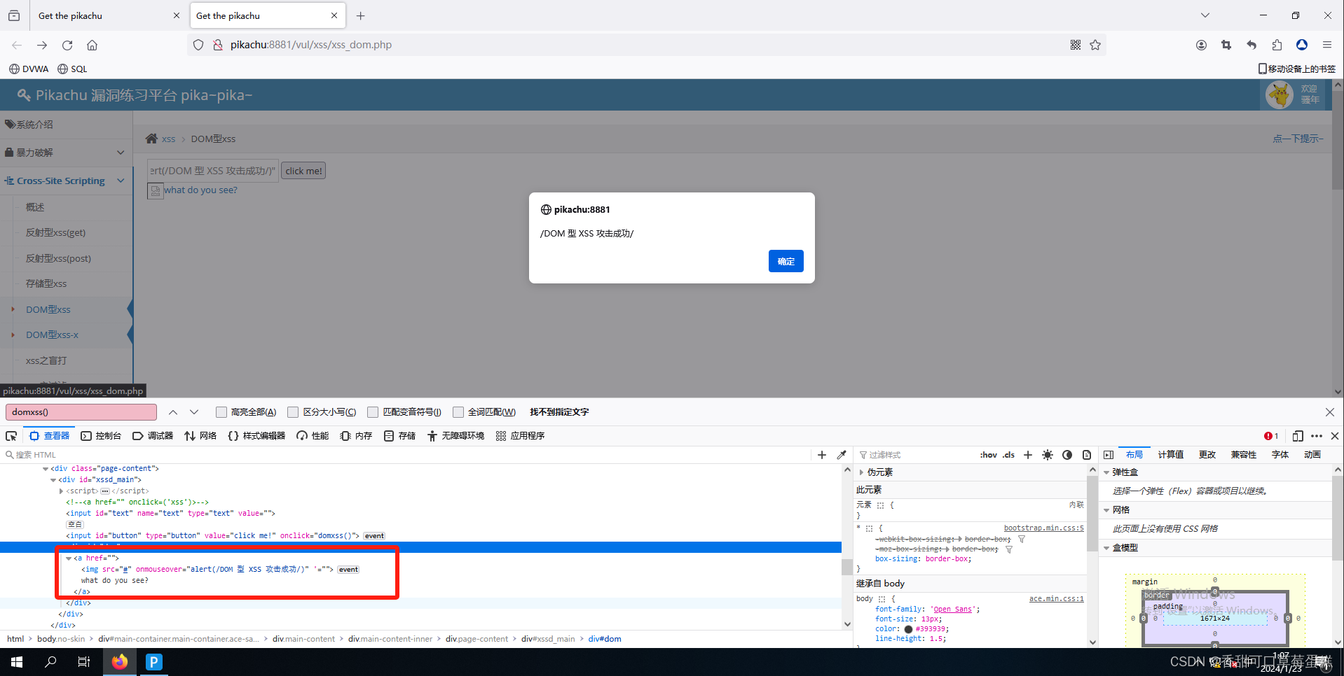Add a new CSS rule with plus icon
Screen dimensions: 1344x676
click(x=1028, y=455)
